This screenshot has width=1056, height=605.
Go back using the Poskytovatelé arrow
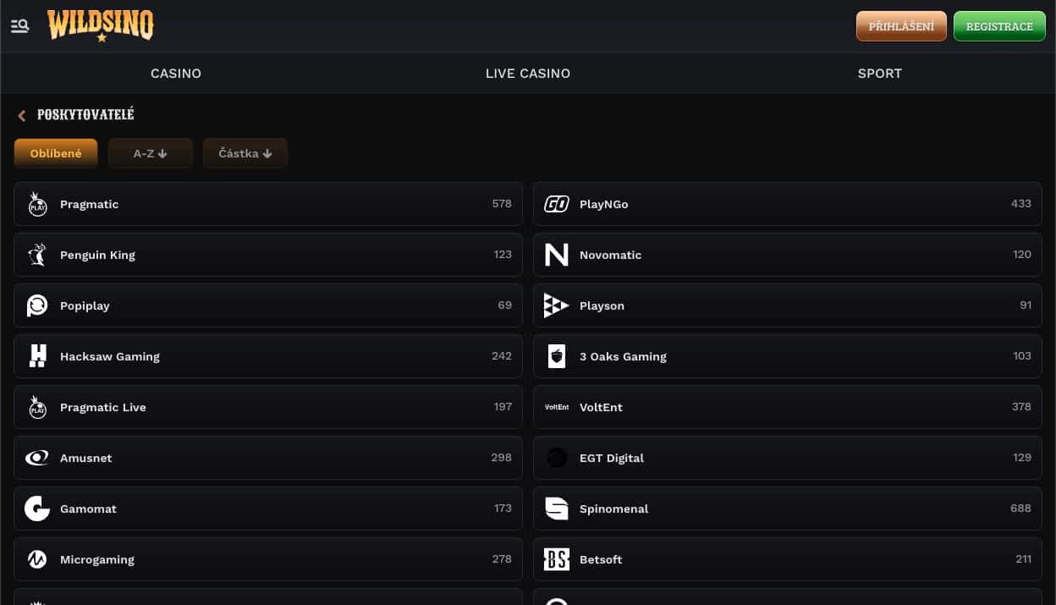[x=22, y=115]
